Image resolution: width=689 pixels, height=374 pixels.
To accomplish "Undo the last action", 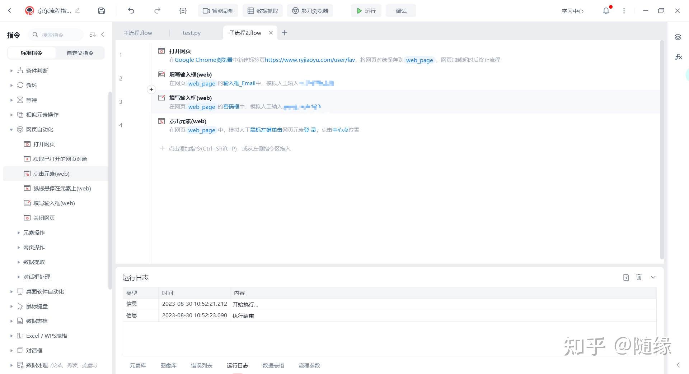I will [131, 10].
